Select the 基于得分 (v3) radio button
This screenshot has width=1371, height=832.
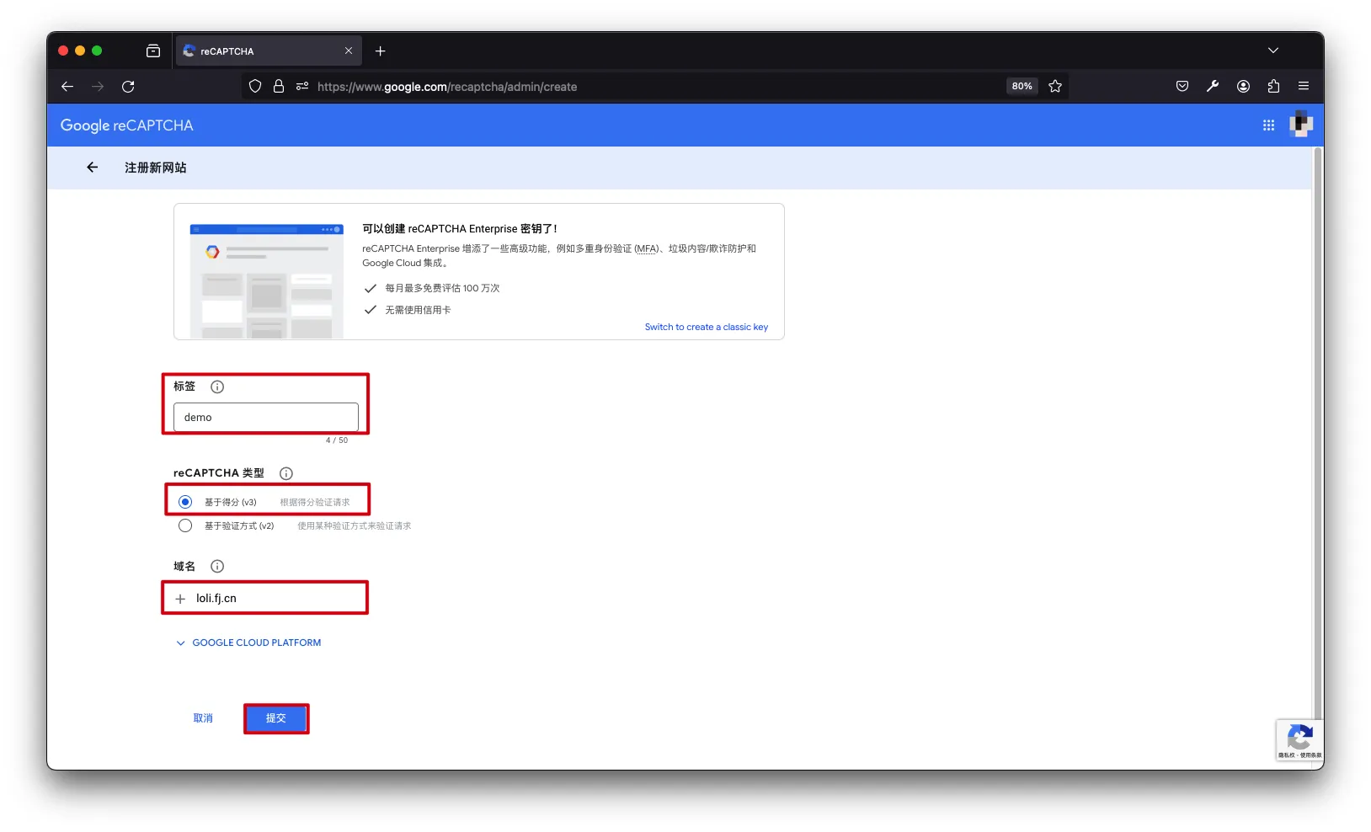pos(185,502)
